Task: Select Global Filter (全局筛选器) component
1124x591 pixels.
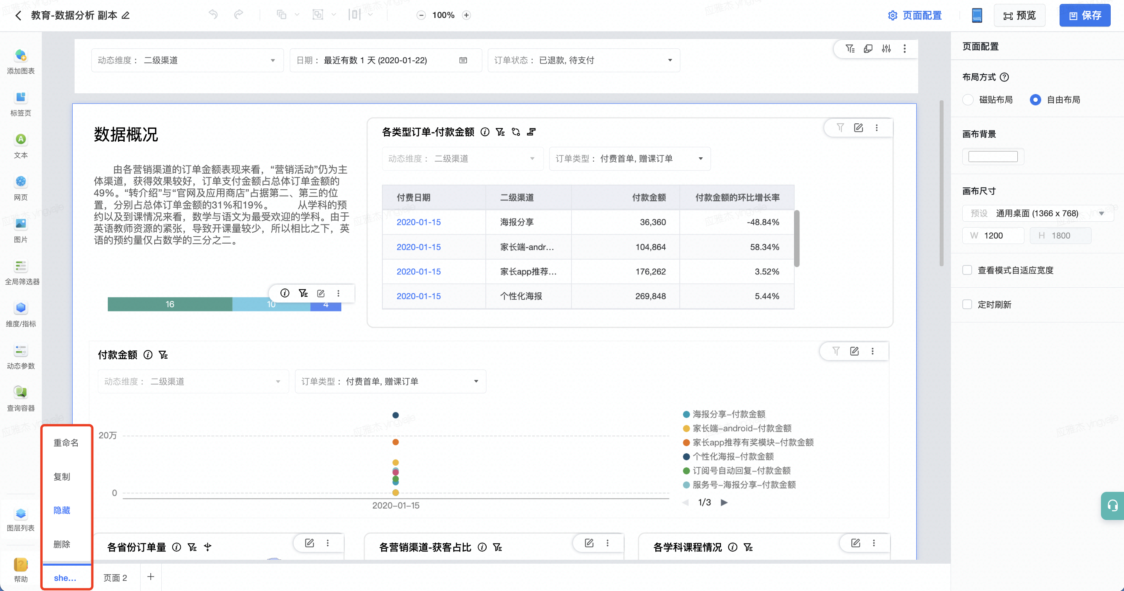Action: click(22, 272)
